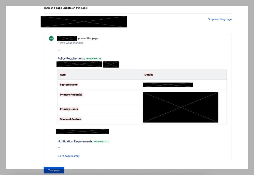Click the redacted page title at top

[83, 22]
